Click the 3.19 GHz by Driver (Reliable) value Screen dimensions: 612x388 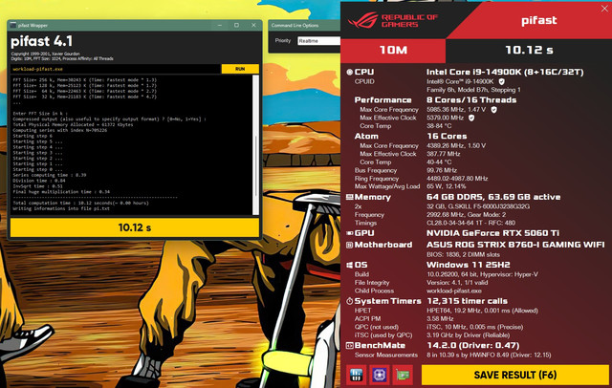(x=468, y=335)
